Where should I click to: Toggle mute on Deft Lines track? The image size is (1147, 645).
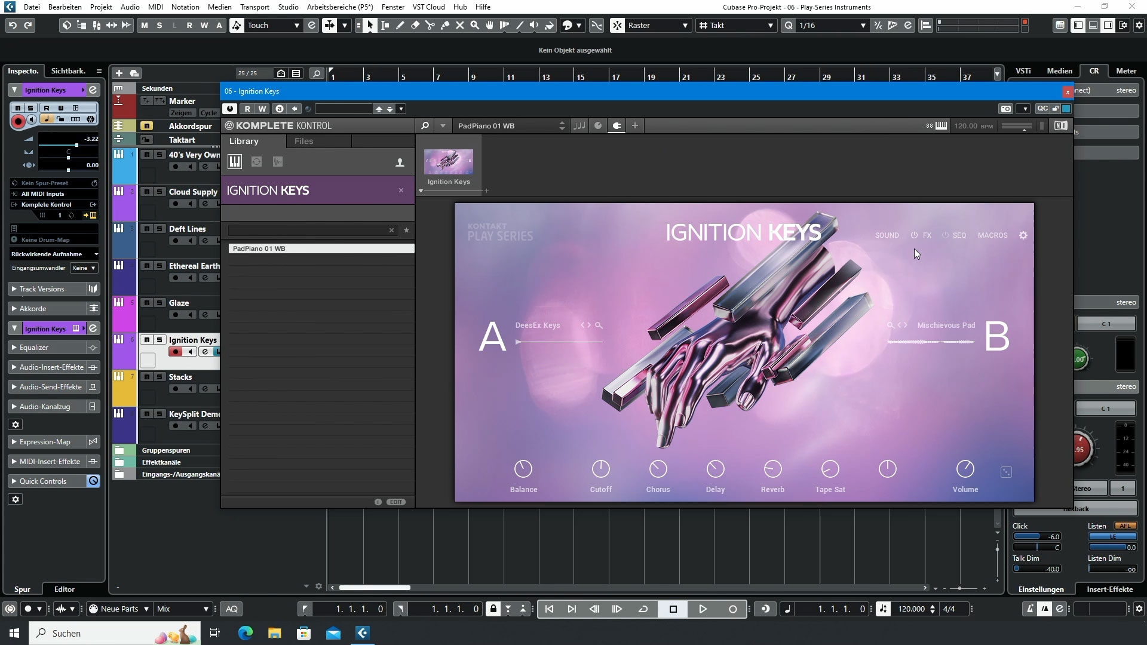click(147, 229)
